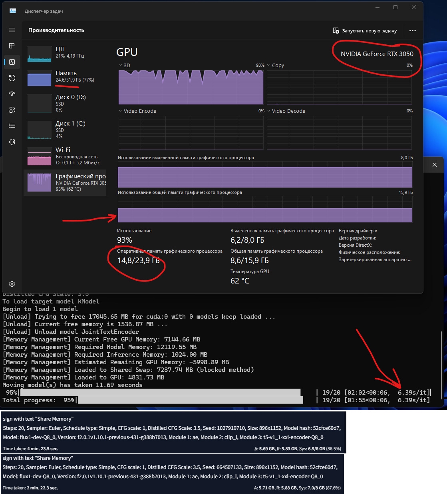Open the App history page icon

tap(12, 78)
